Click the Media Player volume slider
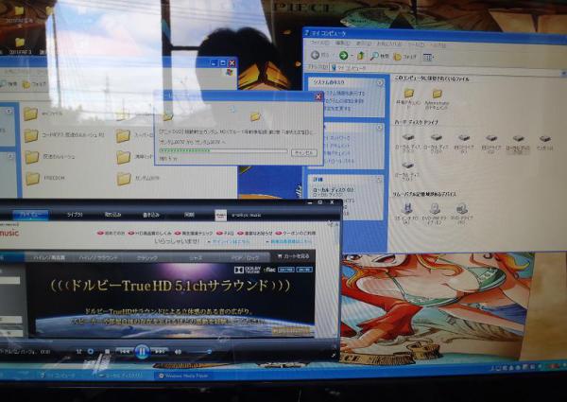The height and width of the screenshot is (402, 567). 198,352
